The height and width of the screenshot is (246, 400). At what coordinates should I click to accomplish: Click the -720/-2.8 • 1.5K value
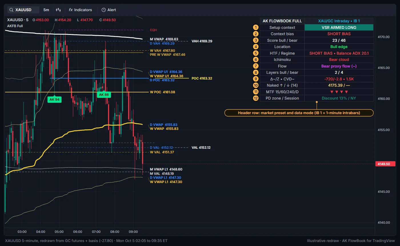pyautogui.click(x=339, y=79)
